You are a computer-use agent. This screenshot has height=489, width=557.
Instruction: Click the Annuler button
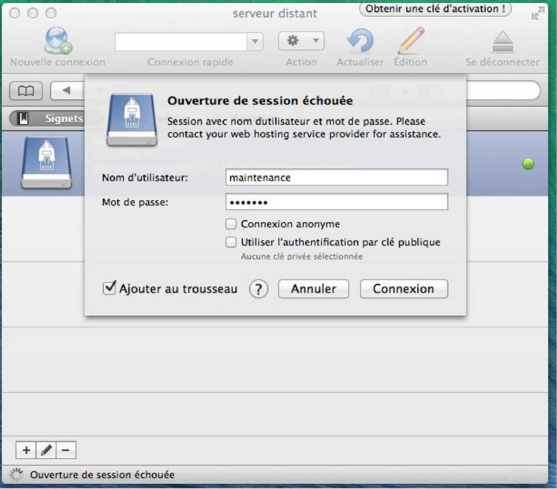coord(314,289)
